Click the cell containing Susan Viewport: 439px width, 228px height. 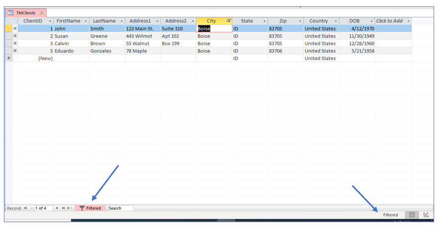71,36
